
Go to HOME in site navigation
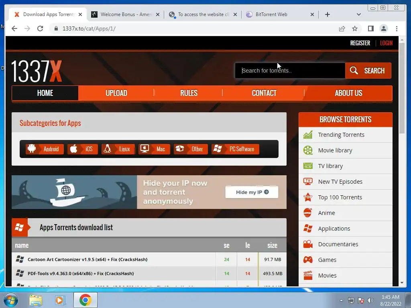45,93
